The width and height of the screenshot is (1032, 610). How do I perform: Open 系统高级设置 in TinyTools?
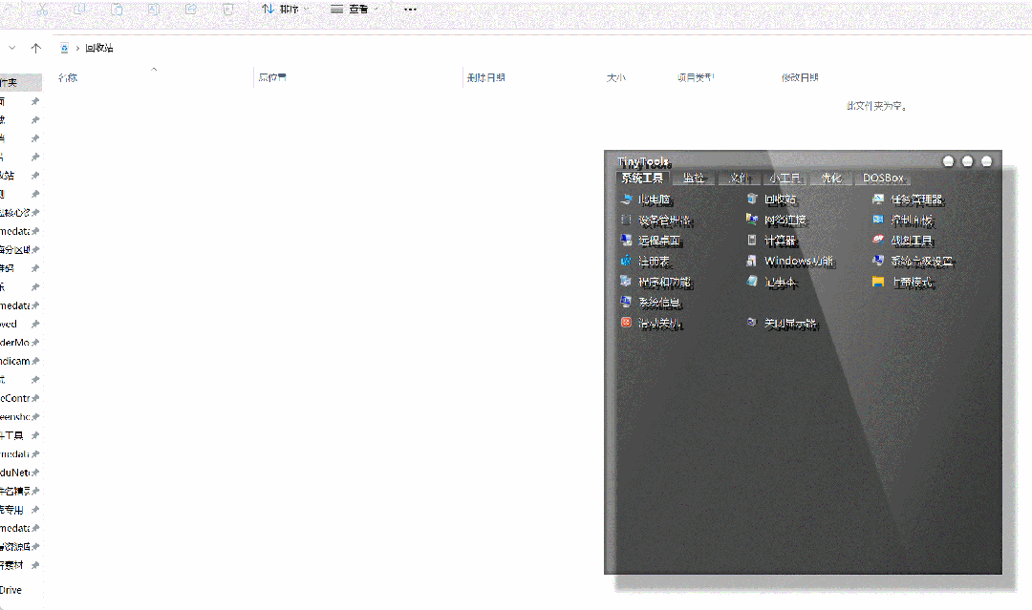pyautogui.click(x=913, y=261)
